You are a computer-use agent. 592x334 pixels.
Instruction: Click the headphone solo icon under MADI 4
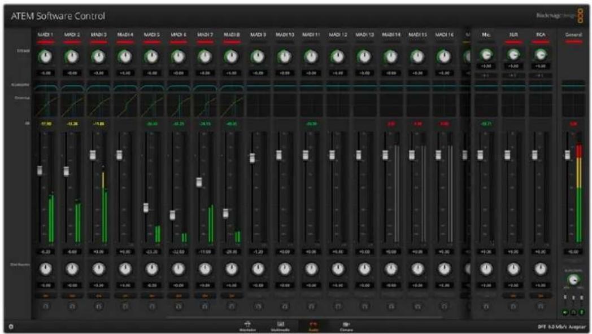pyautogui.click(x=125, y=306)
